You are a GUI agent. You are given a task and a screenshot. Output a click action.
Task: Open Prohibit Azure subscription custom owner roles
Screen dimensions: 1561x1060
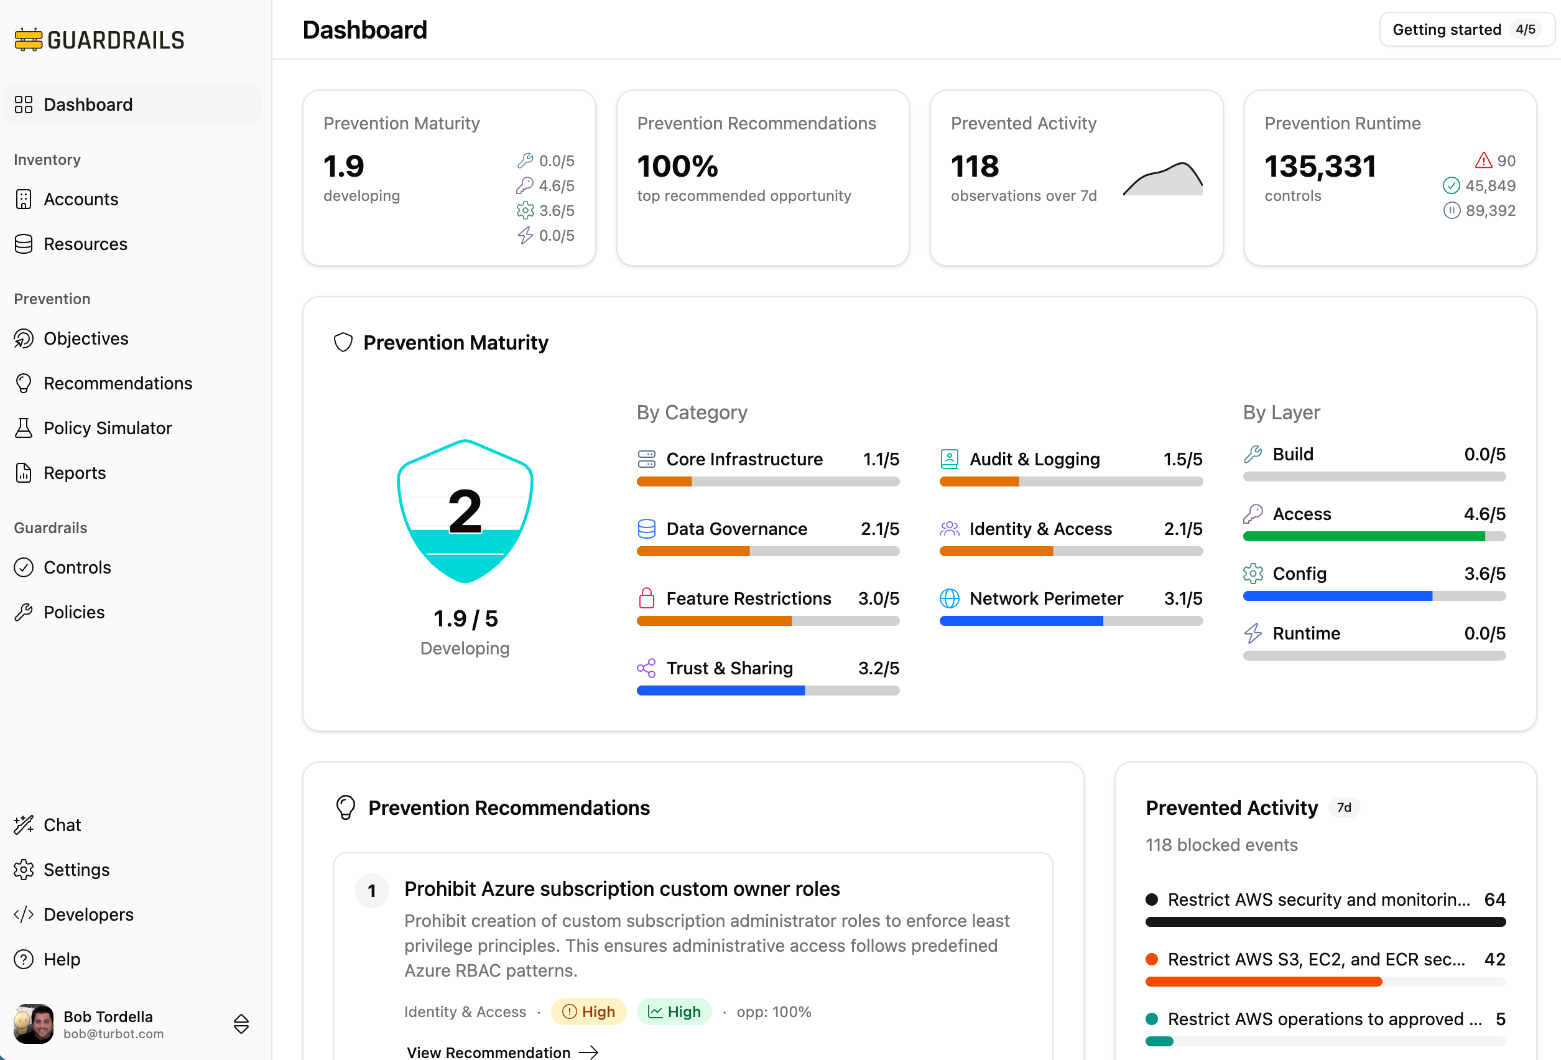pos(621,889)
